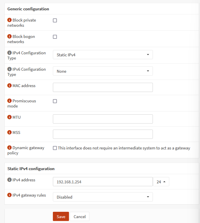Screen dimensions: 200x223
Task: Click the Promiscuous mode info icon
Action: (x=9, y=101)
